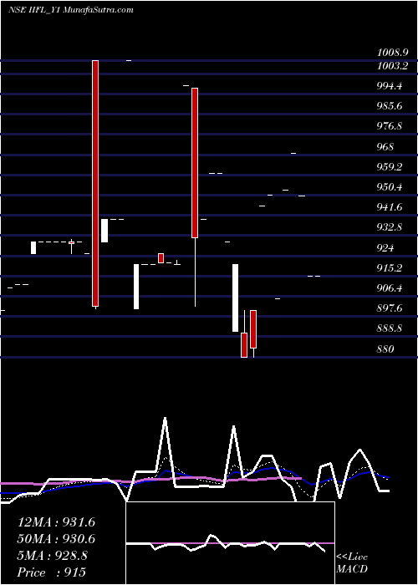
Task: Click the 941.6 price label
Action: pos(390,206)
